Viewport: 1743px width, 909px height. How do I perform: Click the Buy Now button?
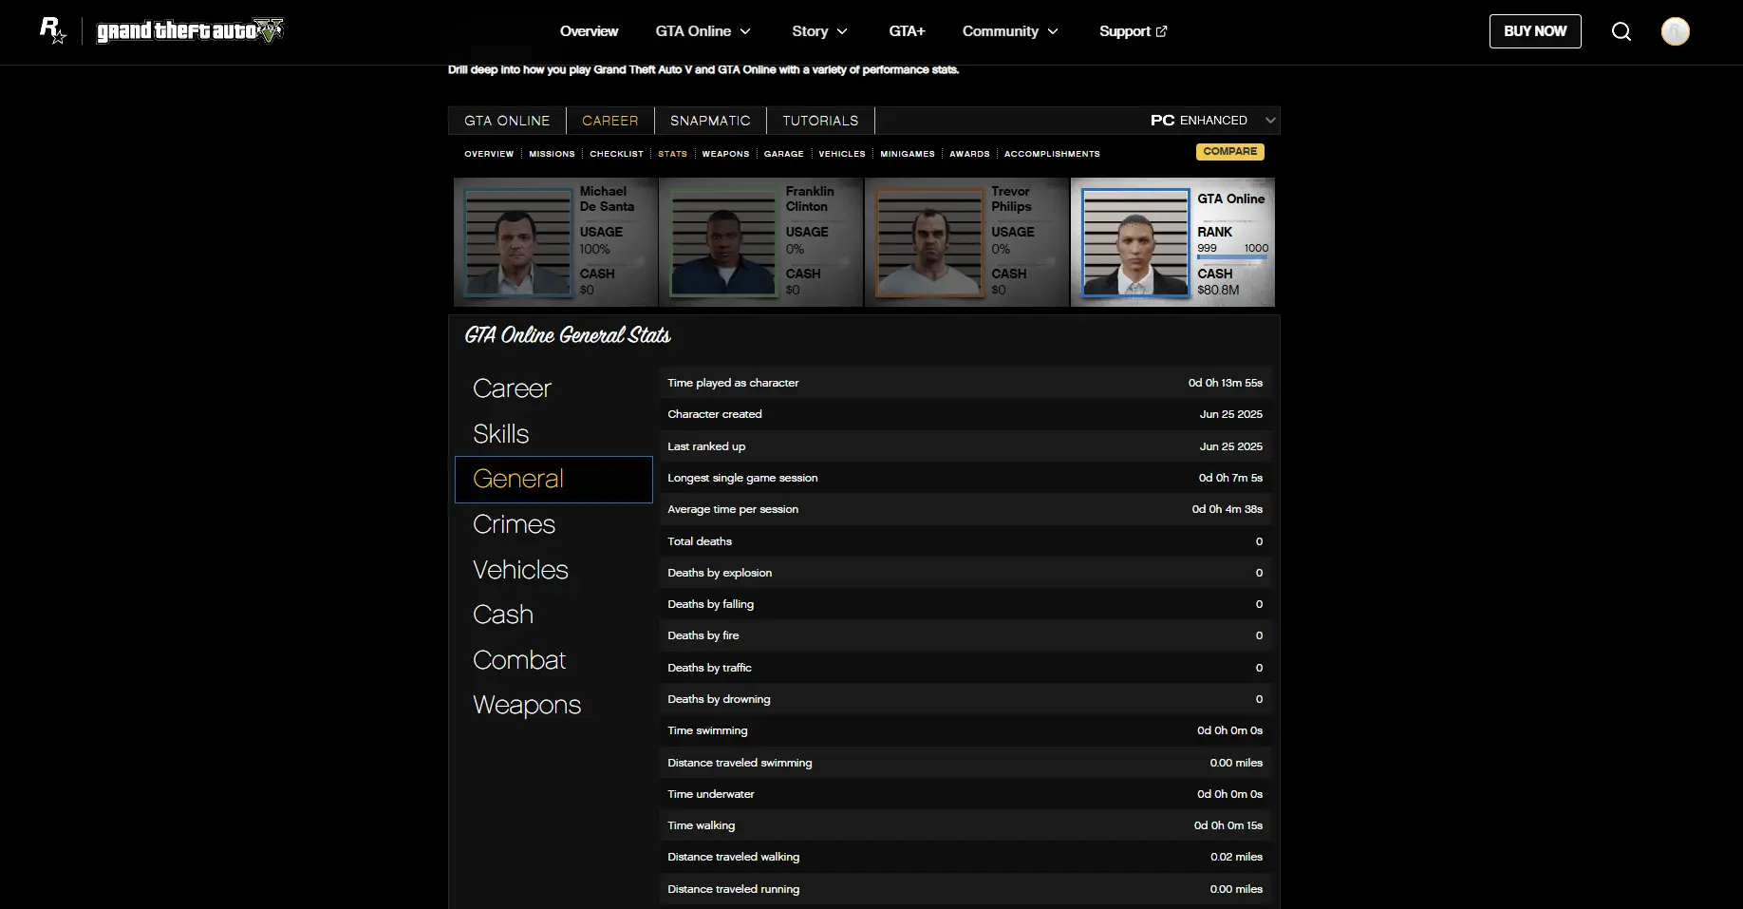[x=1535, y=31]
